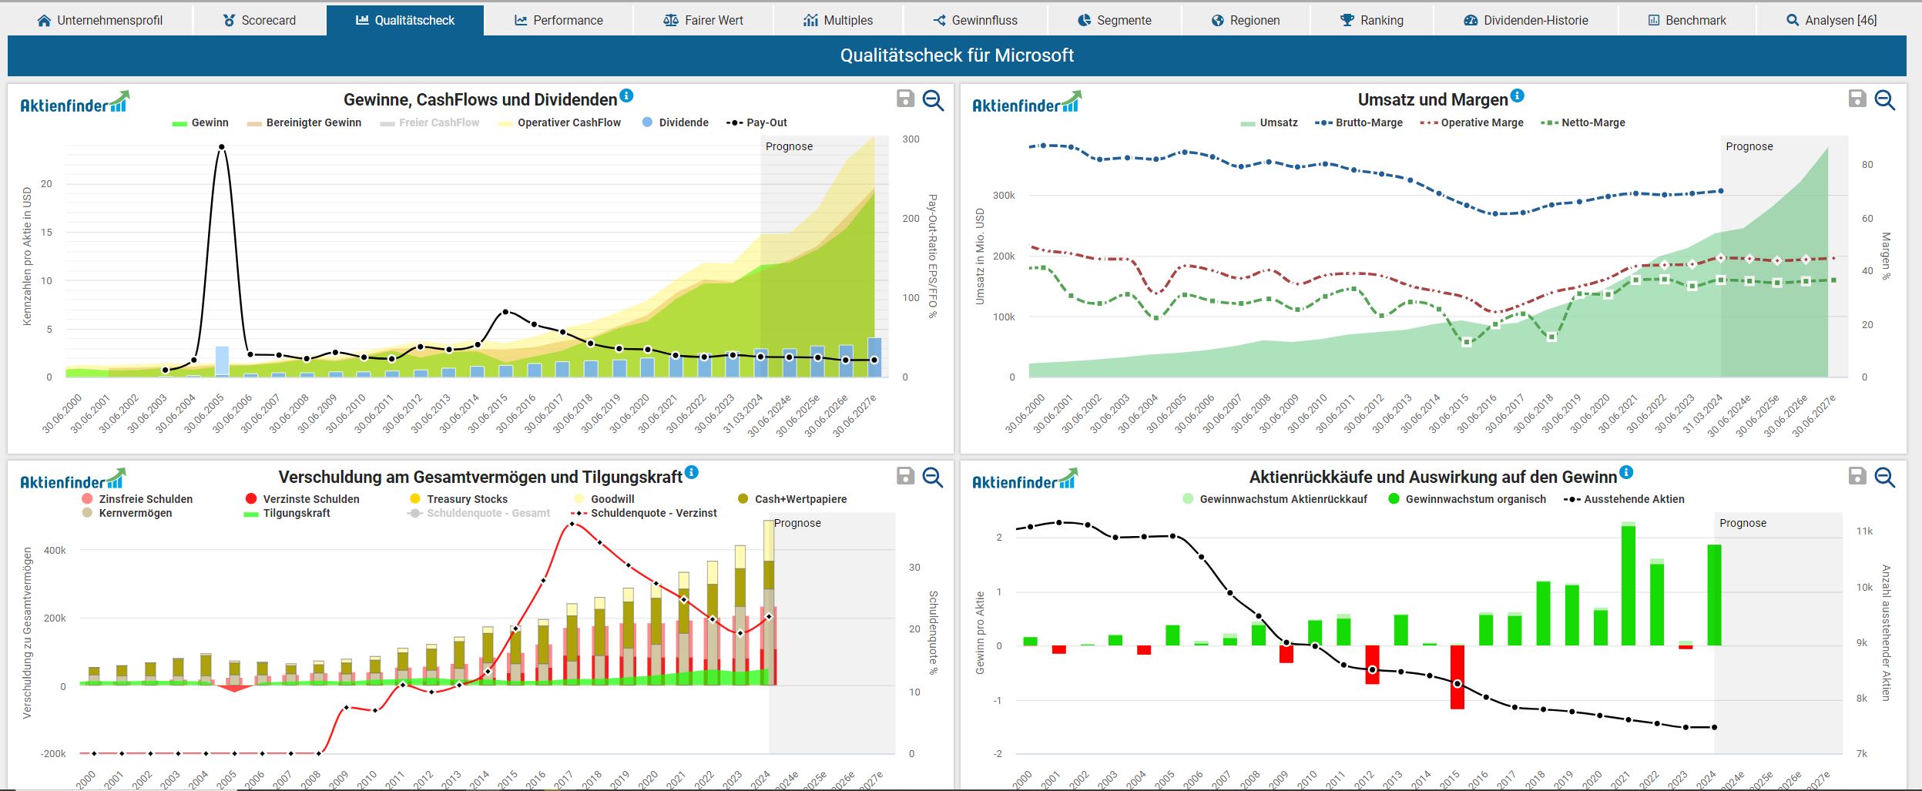The width and height of the screenshot is (1922, 791).
Task: Click Aktienfinder logo in Umsatz und Margen chart
Action: [x=1027, y=102]
